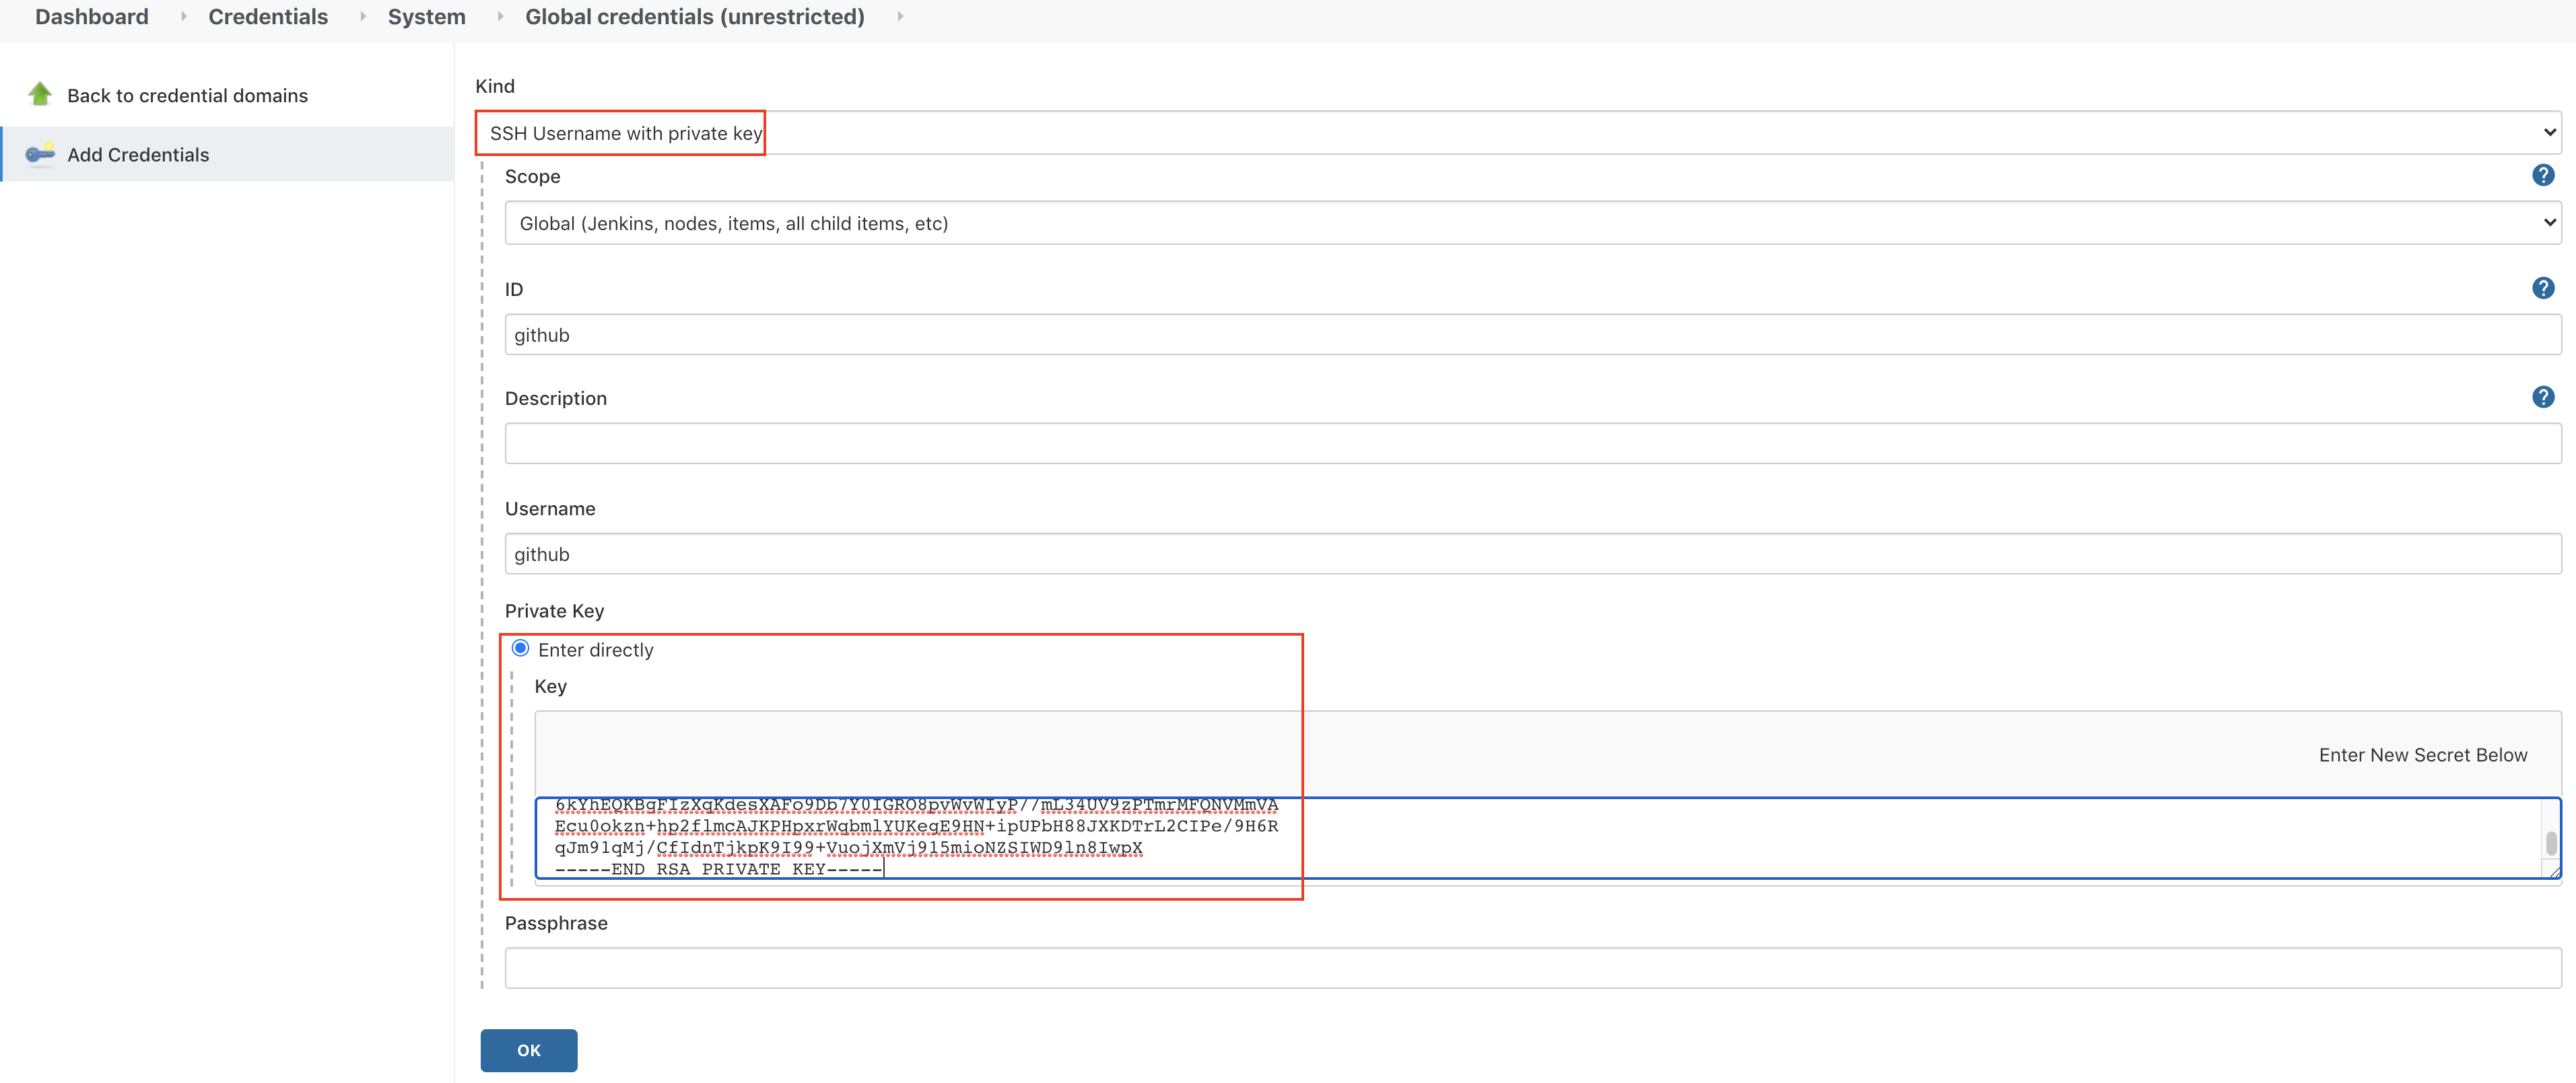Click breadcrumb arrow after System
Viewport: 2576px width, 1083px height.
pyautogui.click(x=500, y=17)
